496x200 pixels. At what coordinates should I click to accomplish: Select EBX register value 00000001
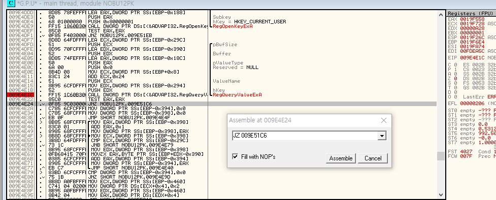[472, 33]
